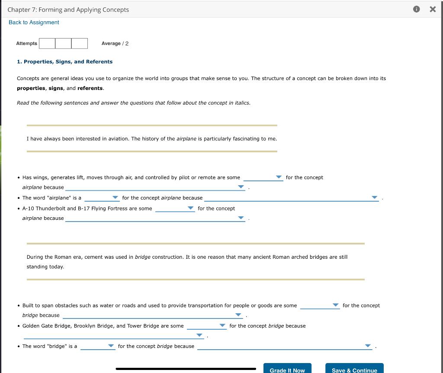Open the dropdown after 'The word bridge is a'

(111, 346)
